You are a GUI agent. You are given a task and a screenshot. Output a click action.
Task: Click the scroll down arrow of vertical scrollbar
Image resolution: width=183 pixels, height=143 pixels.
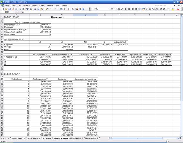pyautogui.click(x=182, y=136)
